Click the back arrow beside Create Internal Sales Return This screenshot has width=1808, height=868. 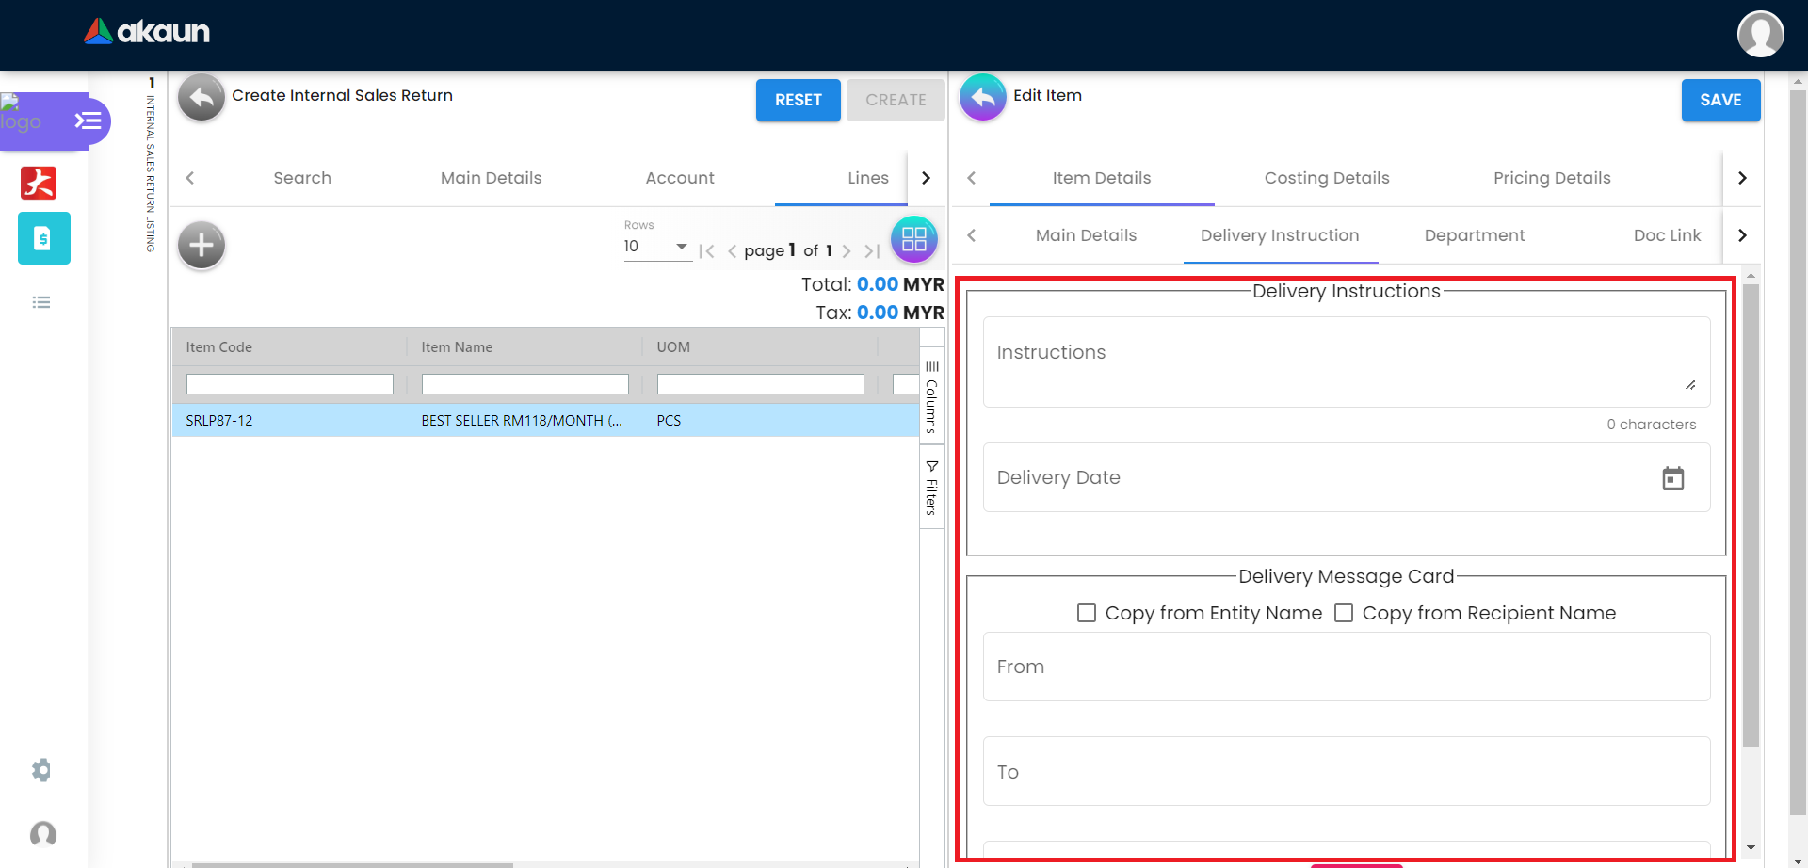click(201, 98)
